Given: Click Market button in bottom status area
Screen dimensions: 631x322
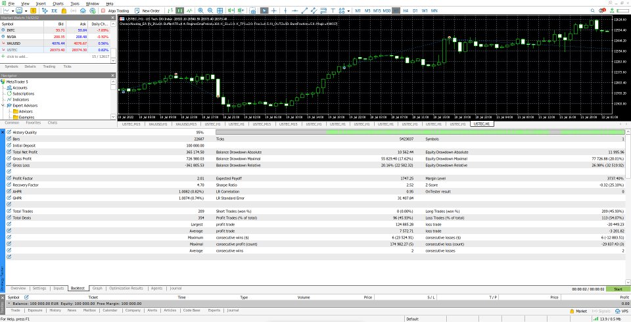Looking at the screenshot, I should 578,311.
